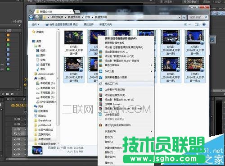Go back with the Explorer back arrow

tap(31, 18)
